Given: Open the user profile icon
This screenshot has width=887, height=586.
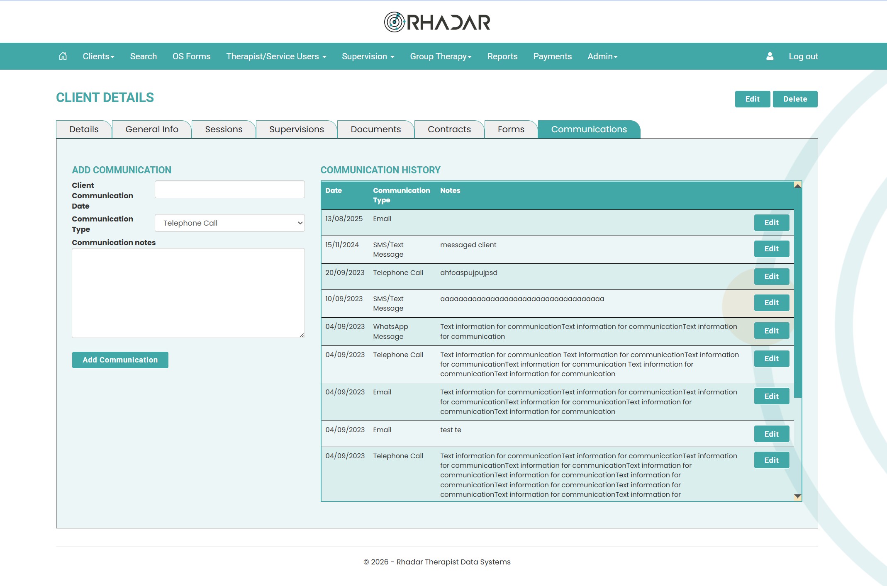Looking at the screenshot, I should point(770,56).
